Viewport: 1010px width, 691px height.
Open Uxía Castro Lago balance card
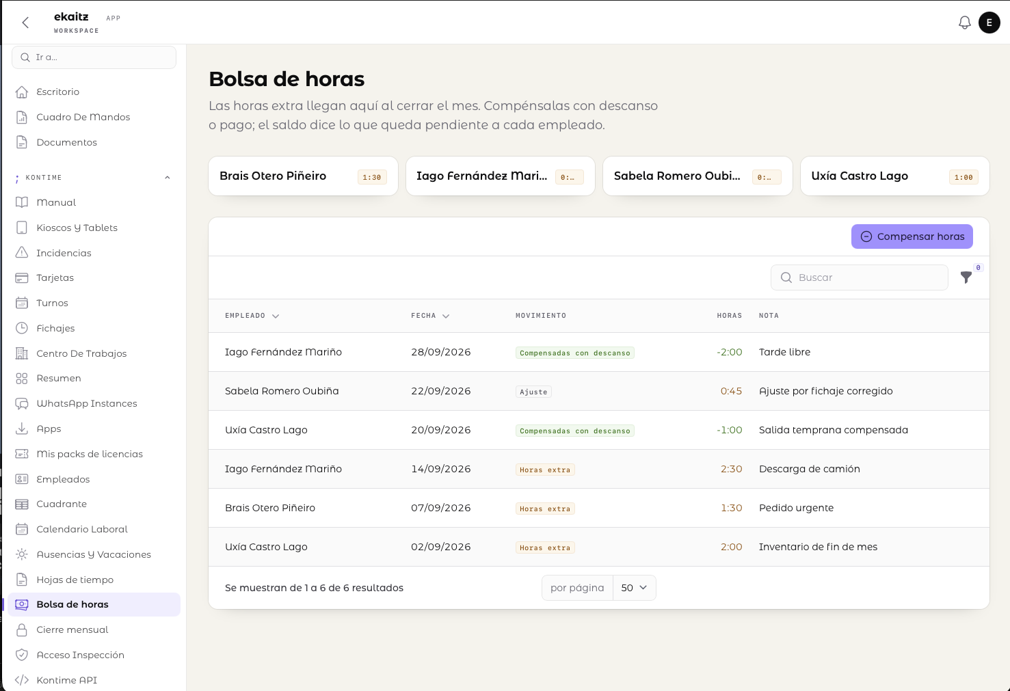pos(894,176)
